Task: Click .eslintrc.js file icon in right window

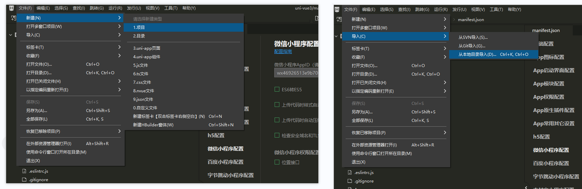Action: [350, 173]
